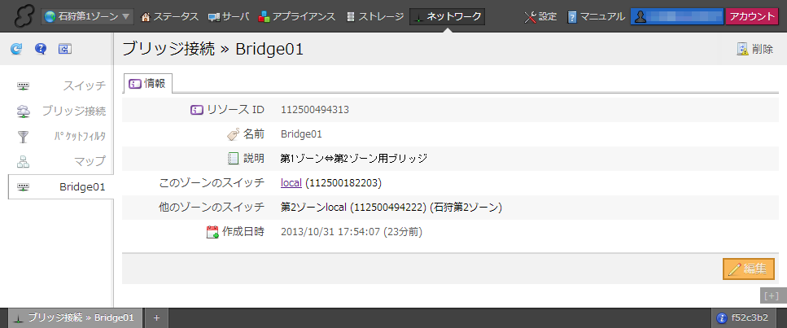Select パケットフィルタ in the sidebar
787x328 pixels.
coord(79,136)
